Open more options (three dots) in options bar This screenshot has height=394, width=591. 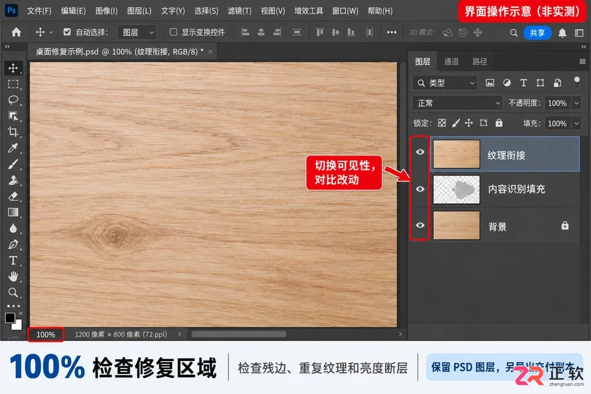point(392,32)
